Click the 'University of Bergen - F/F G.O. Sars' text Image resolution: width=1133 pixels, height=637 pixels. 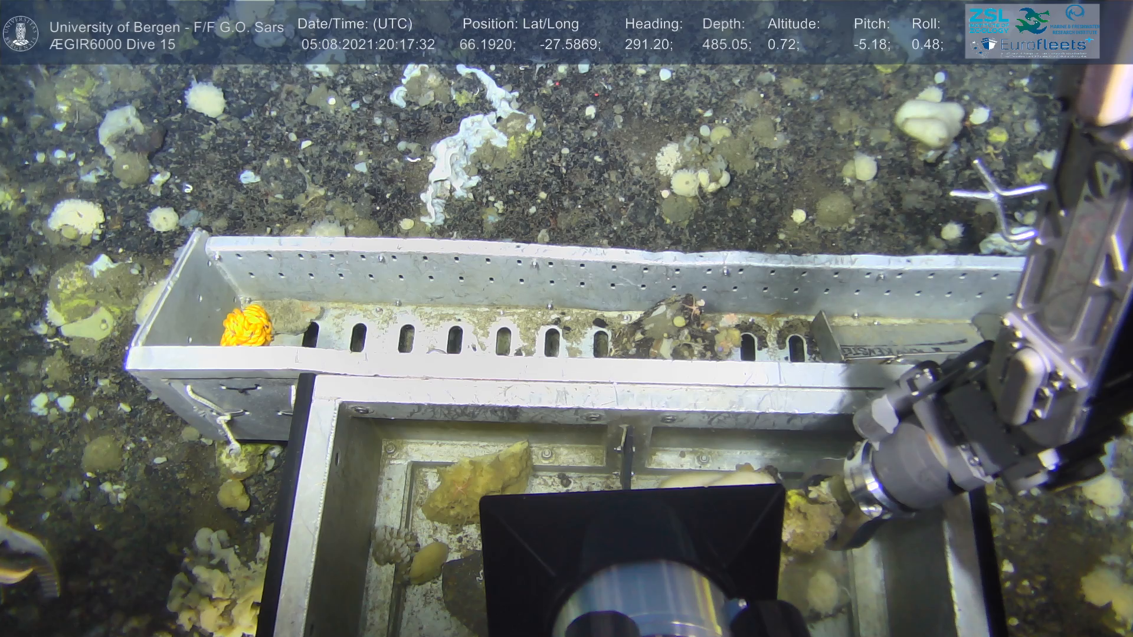(x=166, y=27)
